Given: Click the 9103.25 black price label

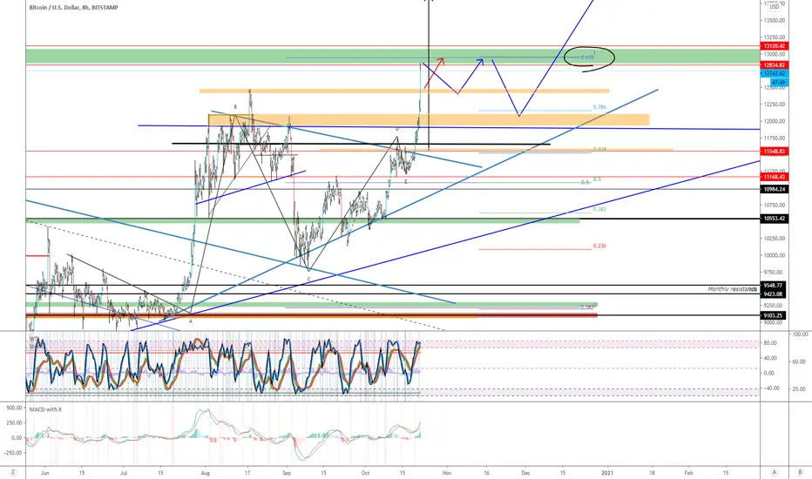Looking at the screenshot, I should 774,315.
